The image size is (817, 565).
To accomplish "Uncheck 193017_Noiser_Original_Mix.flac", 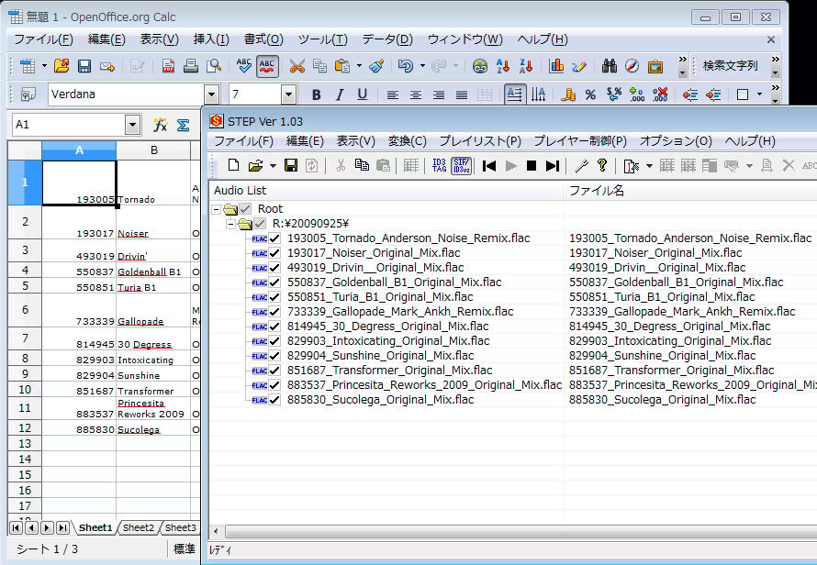I will 274,253.
